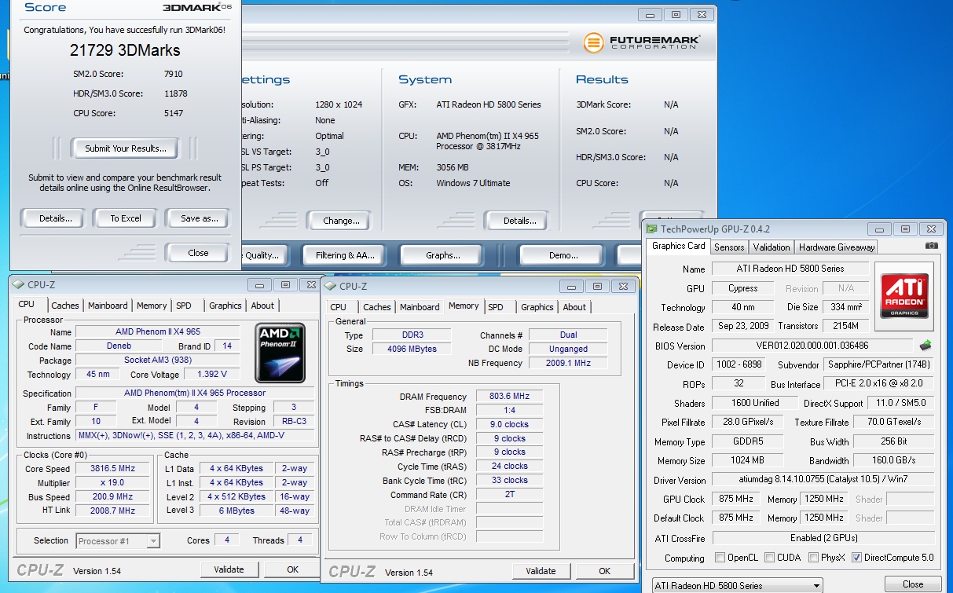Viewport: 953px width, 593px height.
Task: Click the Multiplier value x 19.0
Action: [112, 482]
